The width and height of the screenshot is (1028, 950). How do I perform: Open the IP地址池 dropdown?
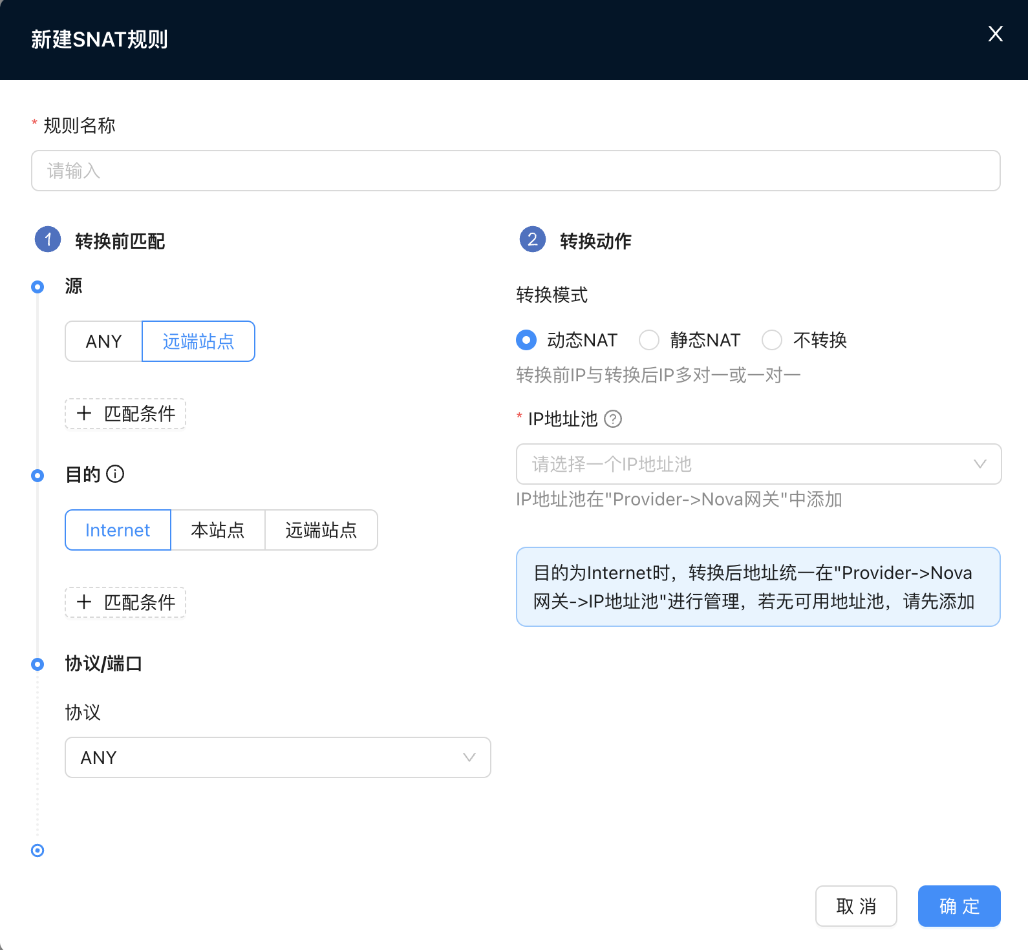point(759,464)
